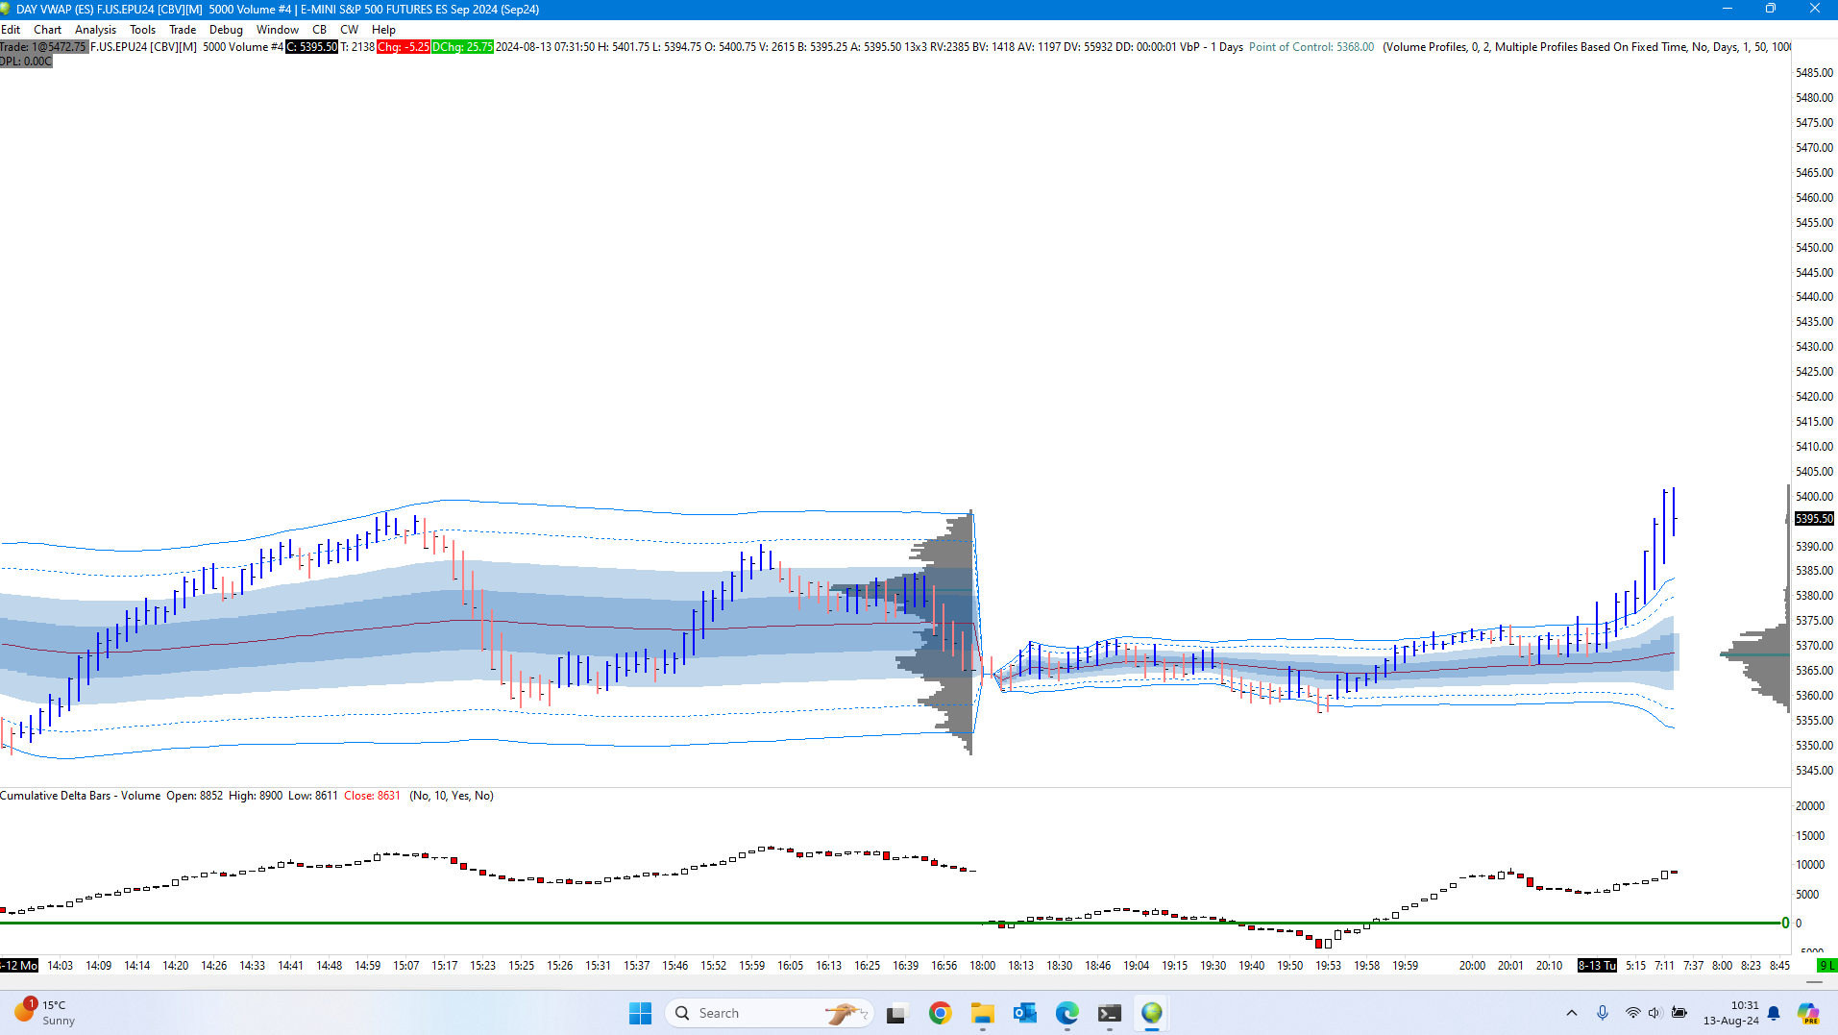This screenshot has height=1035, width=1838.
Task: Click the 18:00 time axis label
Action: [982, 966]
